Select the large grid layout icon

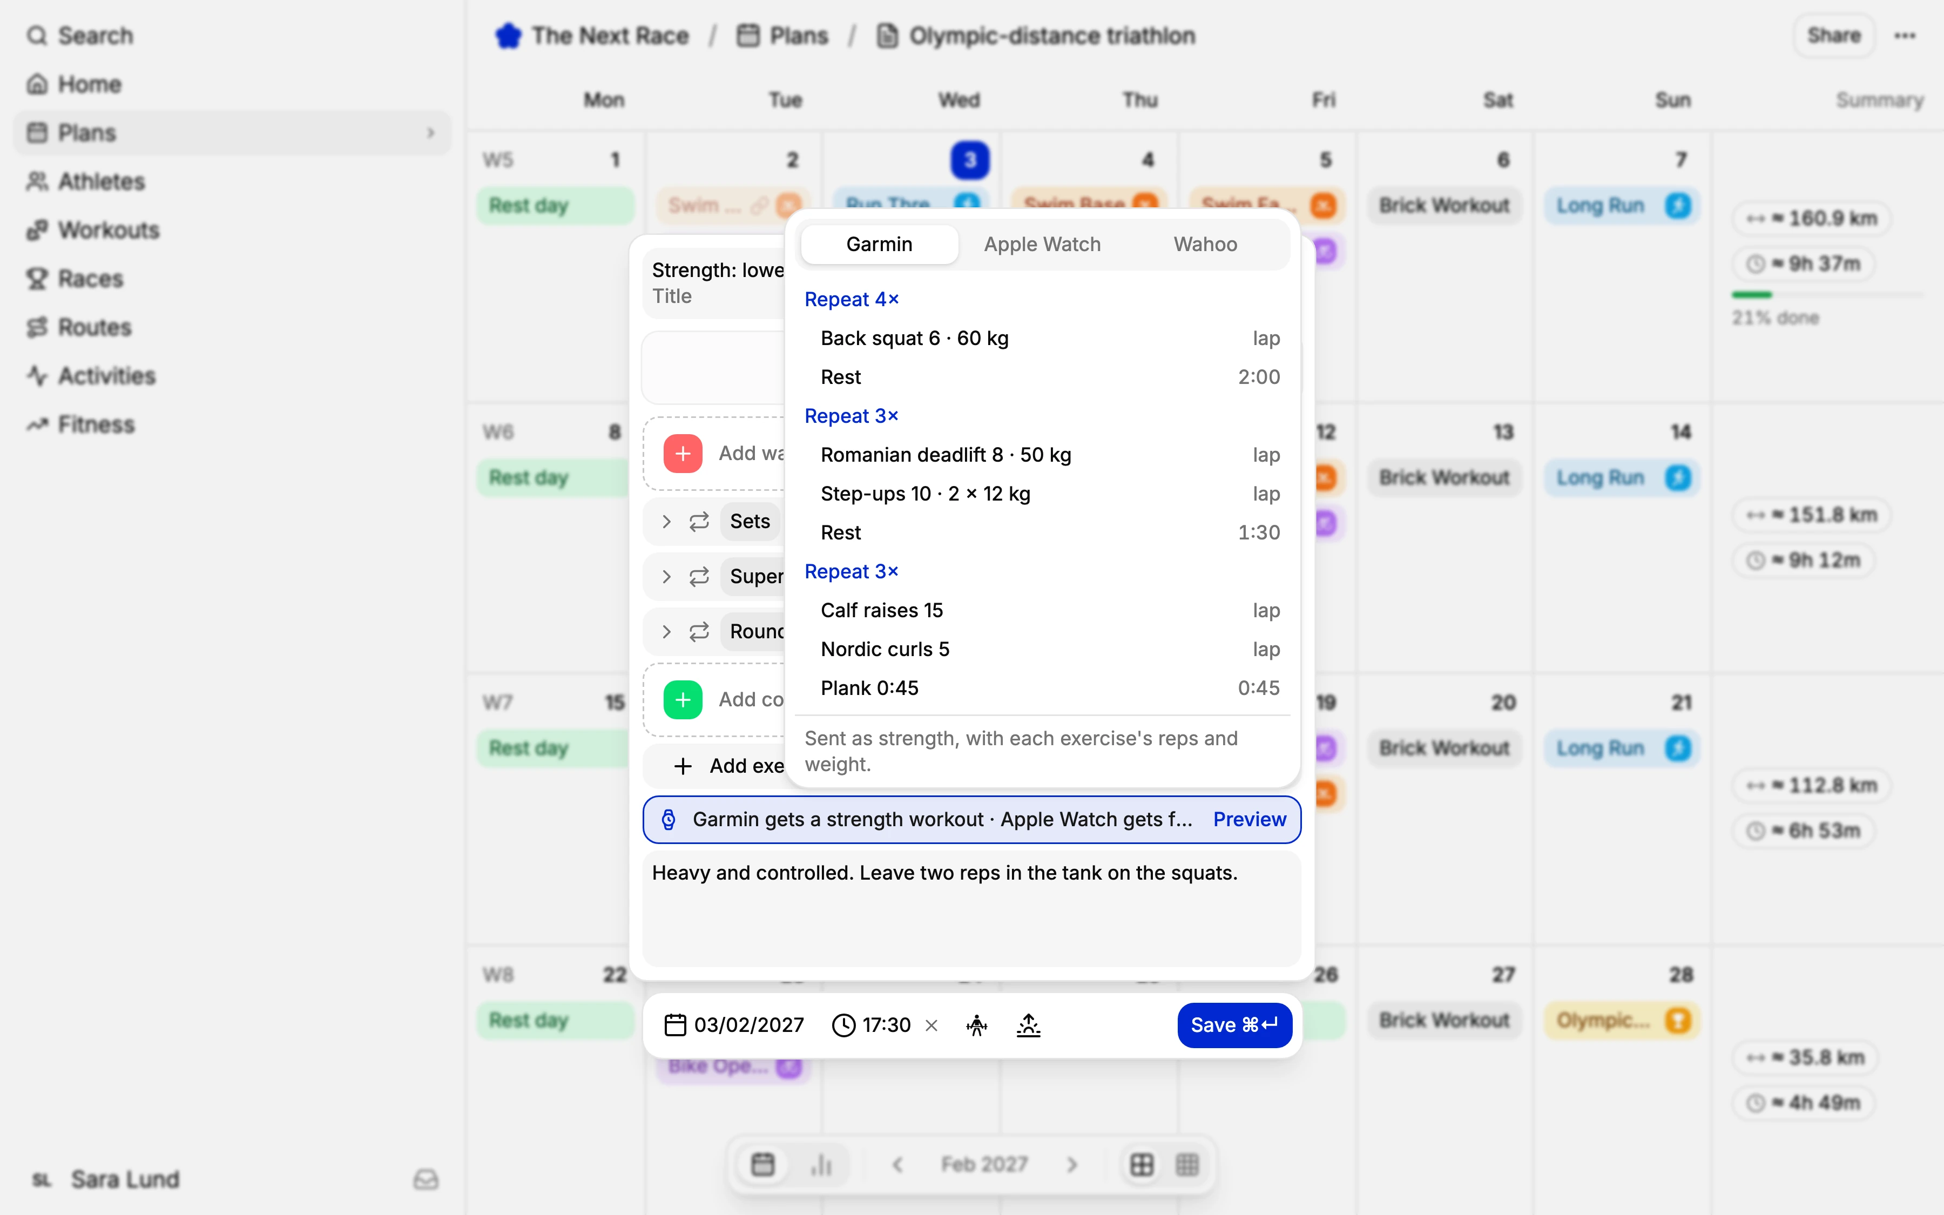tap(1142, 1164)
